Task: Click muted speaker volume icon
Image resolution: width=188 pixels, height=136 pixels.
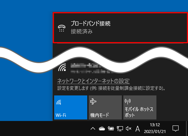Action: [129, 128]
